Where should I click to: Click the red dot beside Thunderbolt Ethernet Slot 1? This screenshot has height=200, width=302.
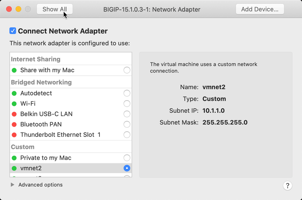[x=14, y=135]
